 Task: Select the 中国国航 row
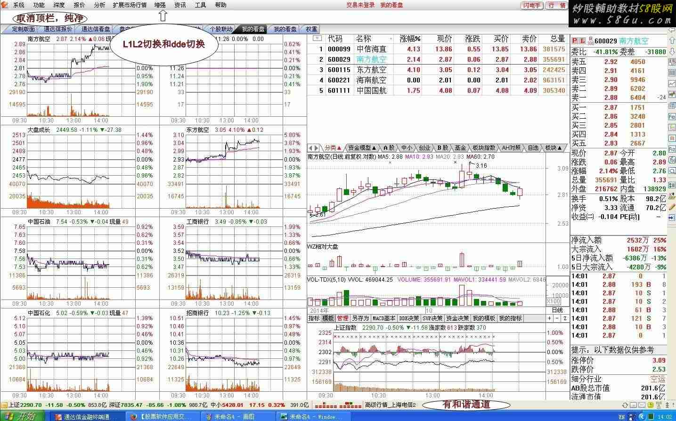[438, 90]
